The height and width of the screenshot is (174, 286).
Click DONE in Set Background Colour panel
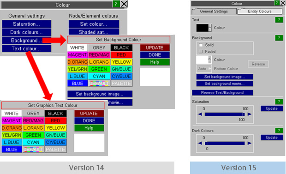[155, 55]
